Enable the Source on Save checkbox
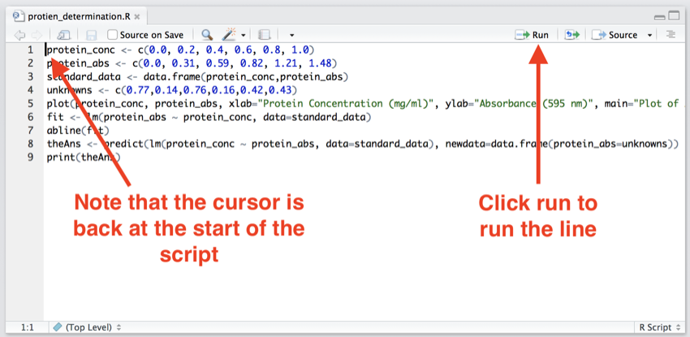690x337 pixels. 113,35
